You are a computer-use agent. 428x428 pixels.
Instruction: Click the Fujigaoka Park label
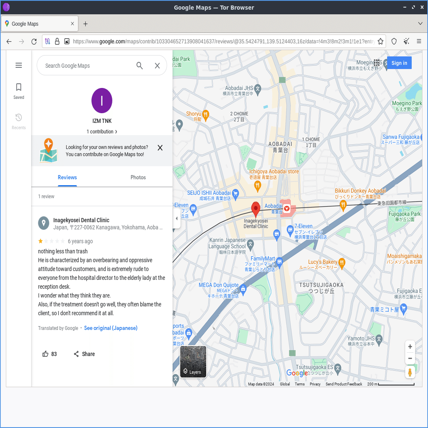(x=404, y=216)
